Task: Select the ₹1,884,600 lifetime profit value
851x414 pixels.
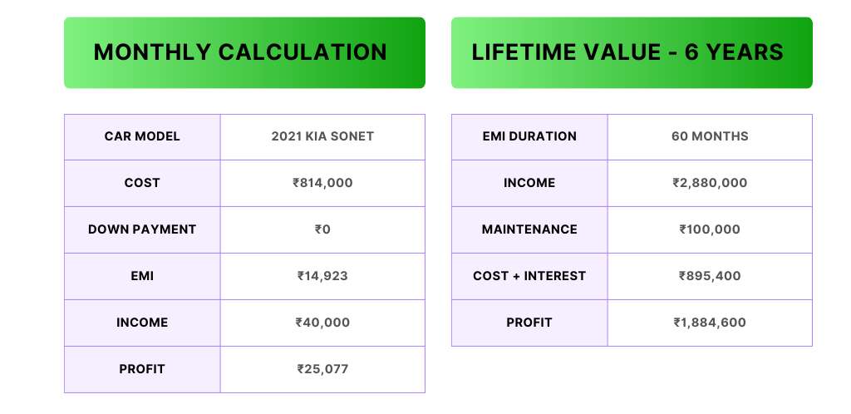Action: click(710, 323)
